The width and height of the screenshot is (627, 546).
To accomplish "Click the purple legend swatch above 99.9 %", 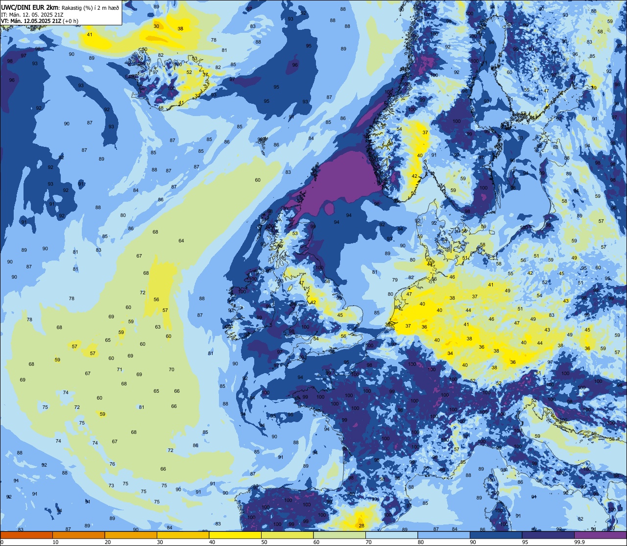I will click(600, 535).
